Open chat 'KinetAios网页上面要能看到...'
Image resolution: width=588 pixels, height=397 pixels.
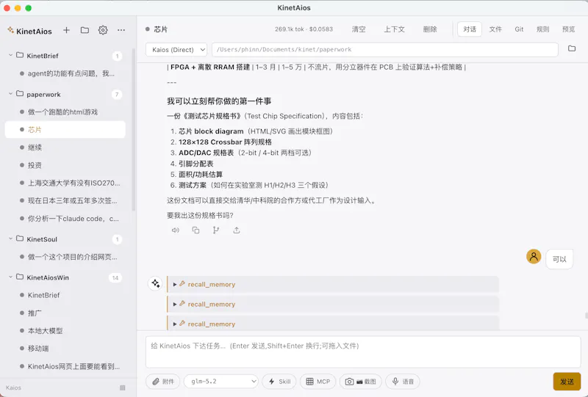65,366
